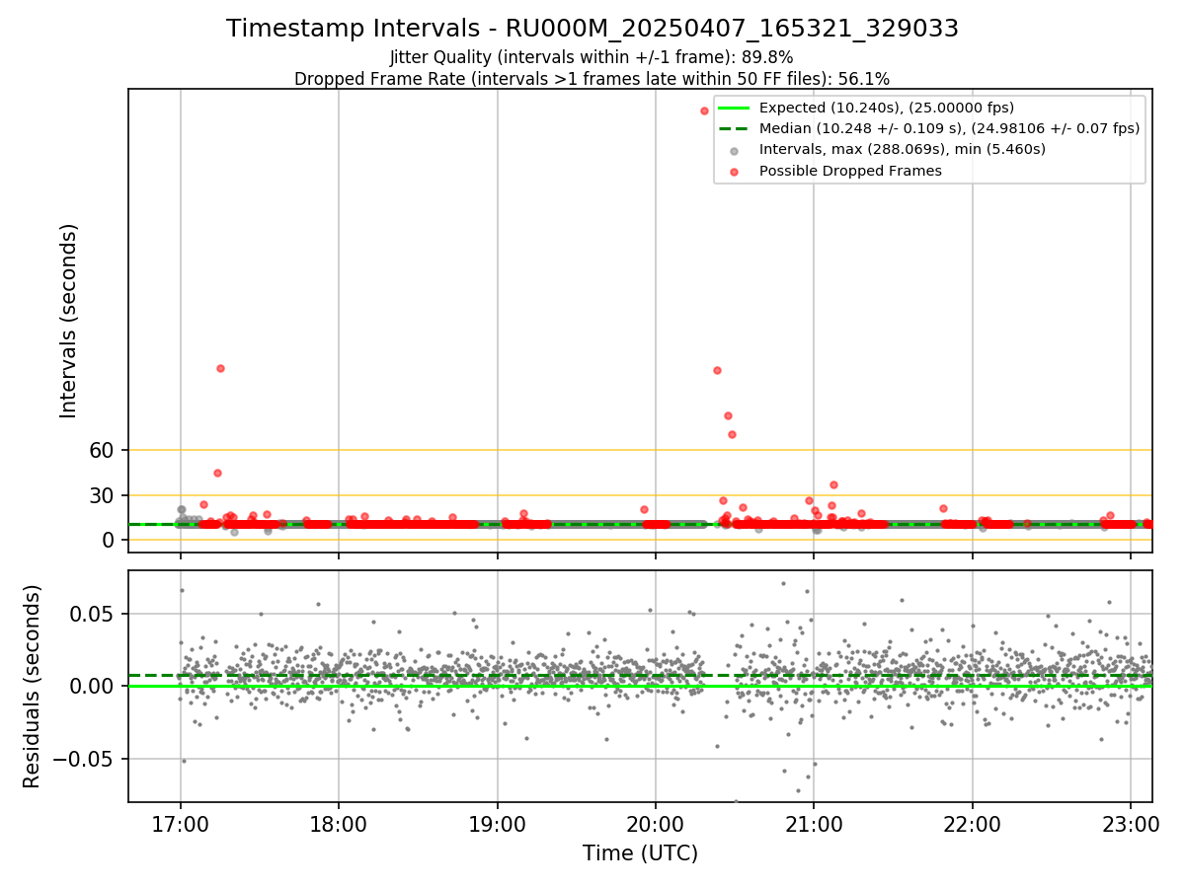1185x888 pixels.
Task: Click the 19:00 time tick label
Action: (x=497, y=825)
